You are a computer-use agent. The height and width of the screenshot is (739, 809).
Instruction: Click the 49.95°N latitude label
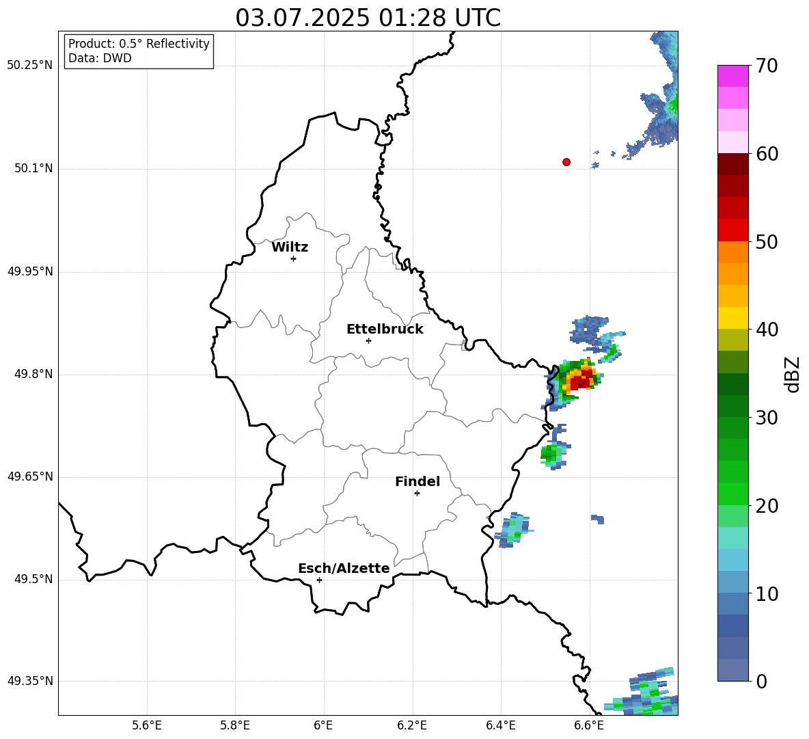click(x=30, y=271)
